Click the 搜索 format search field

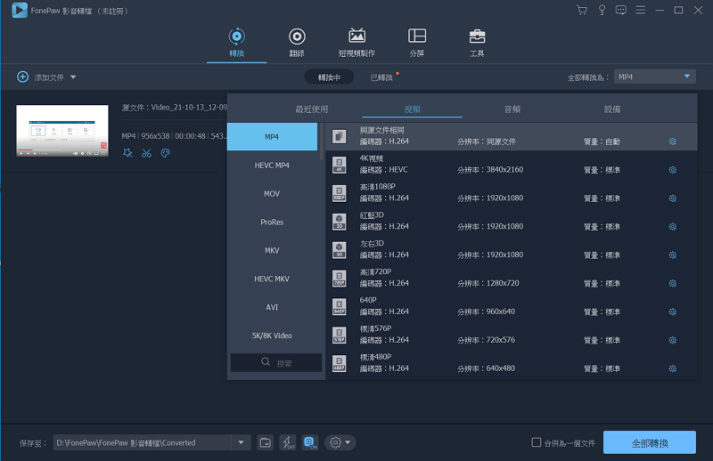coord(276,362)
